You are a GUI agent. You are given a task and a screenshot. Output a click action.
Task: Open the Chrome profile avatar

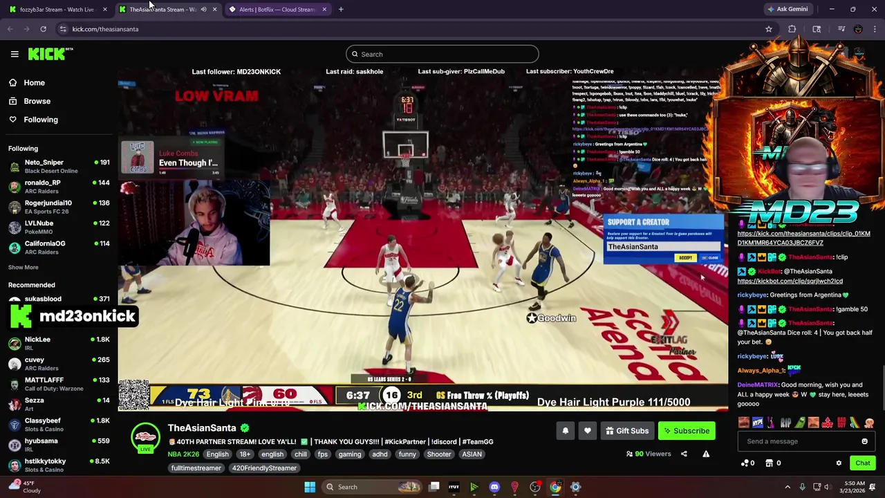858,29
